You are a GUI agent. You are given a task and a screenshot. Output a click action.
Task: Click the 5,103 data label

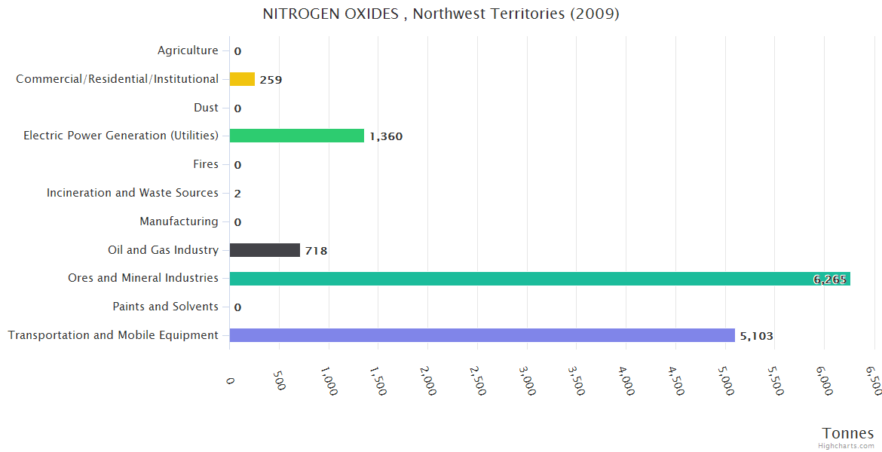click(756, 336)
